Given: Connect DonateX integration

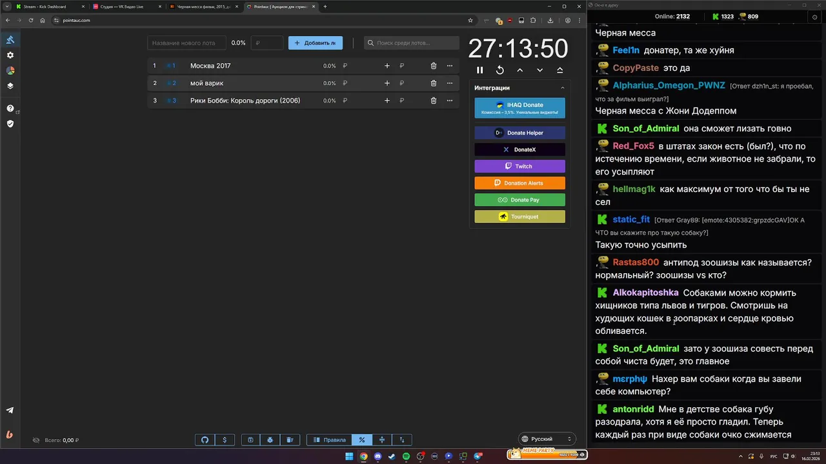Looking at the screenshot, I should tap(519, 150).
